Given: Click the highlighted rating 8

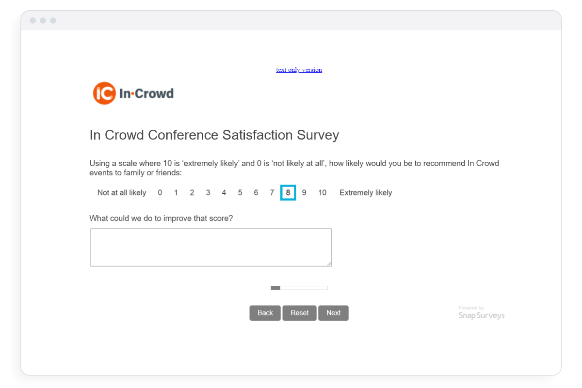Looking at the screenshot, I should 288,193.
